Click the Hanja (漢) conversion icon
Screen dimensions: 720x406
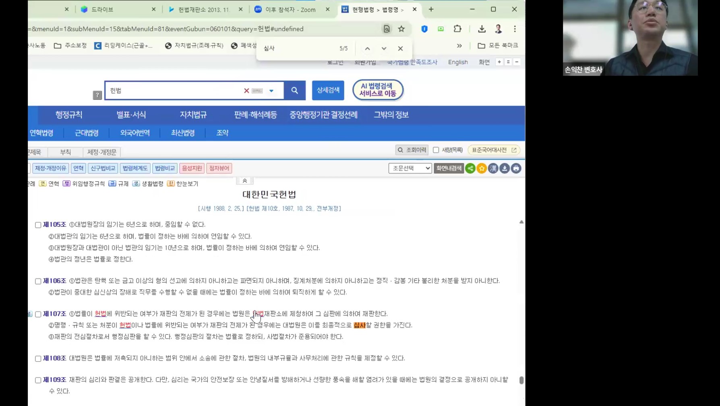click(493, 168)
